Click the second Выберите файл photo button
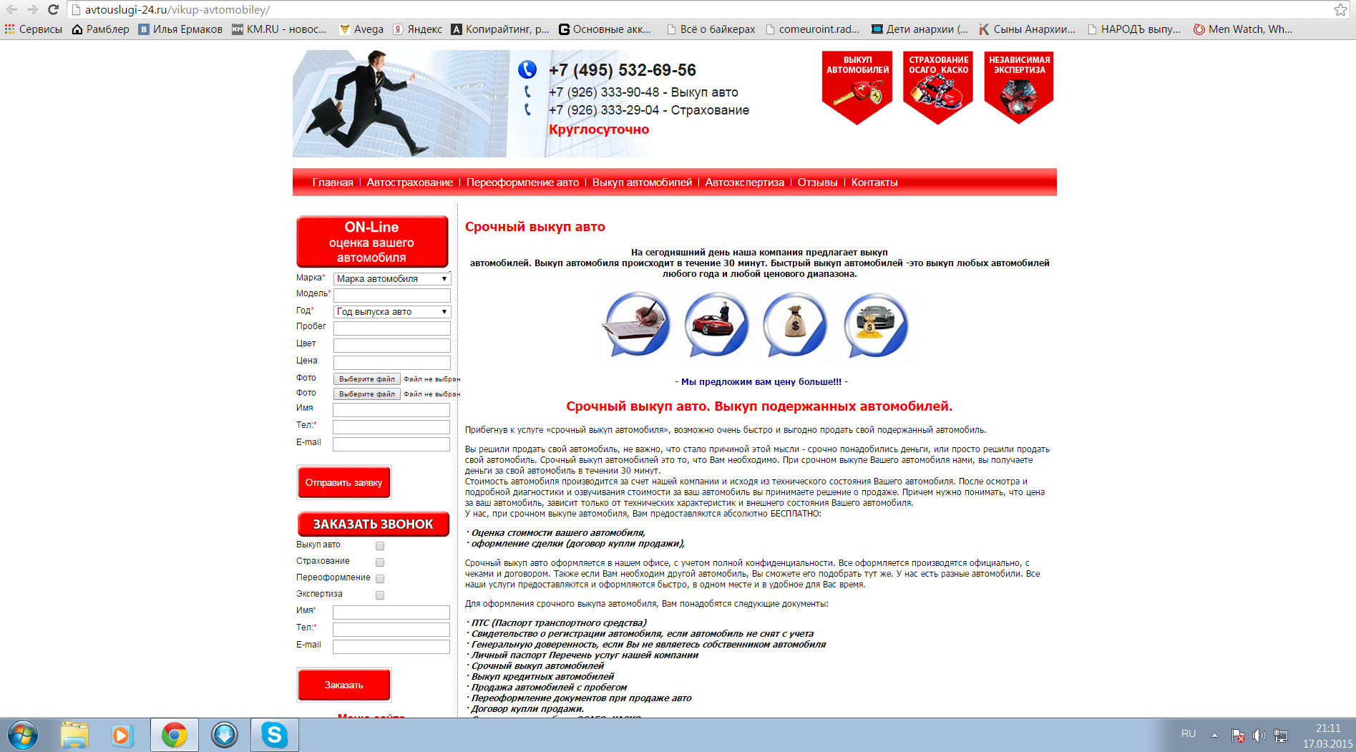 click(x=367, y=394)
